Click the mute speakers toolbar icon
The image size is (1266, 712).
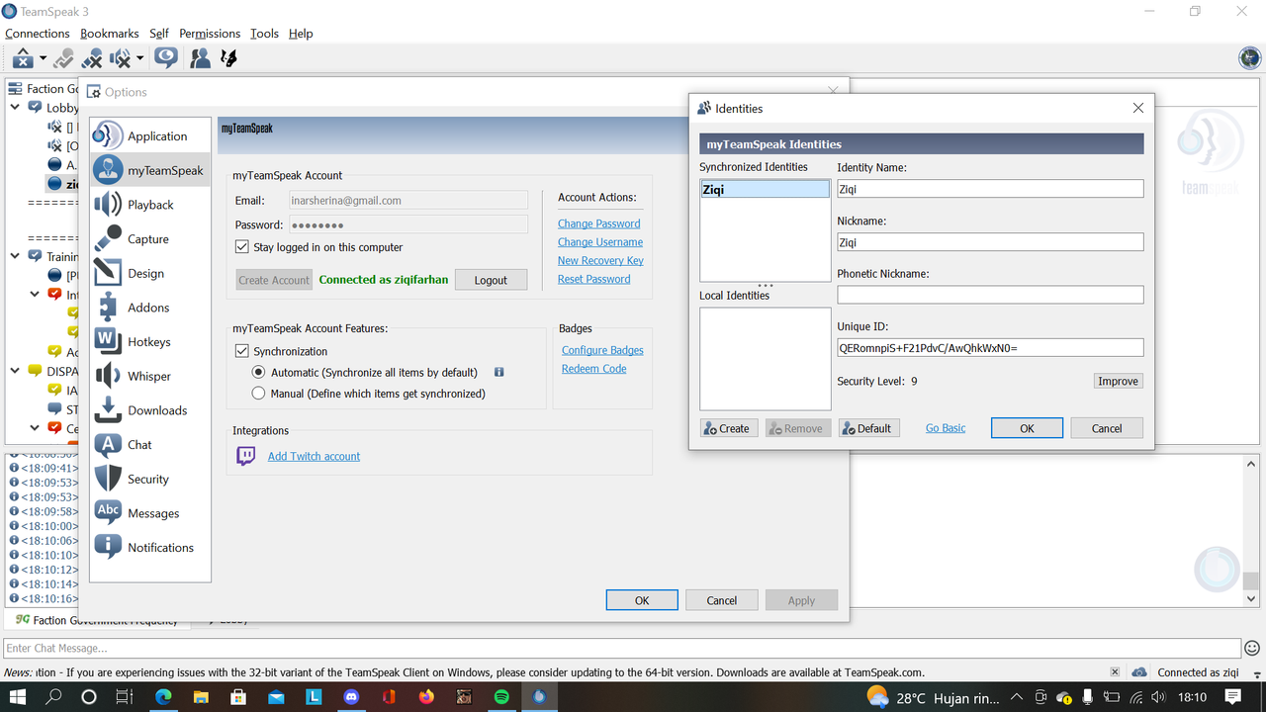point(120,58)
